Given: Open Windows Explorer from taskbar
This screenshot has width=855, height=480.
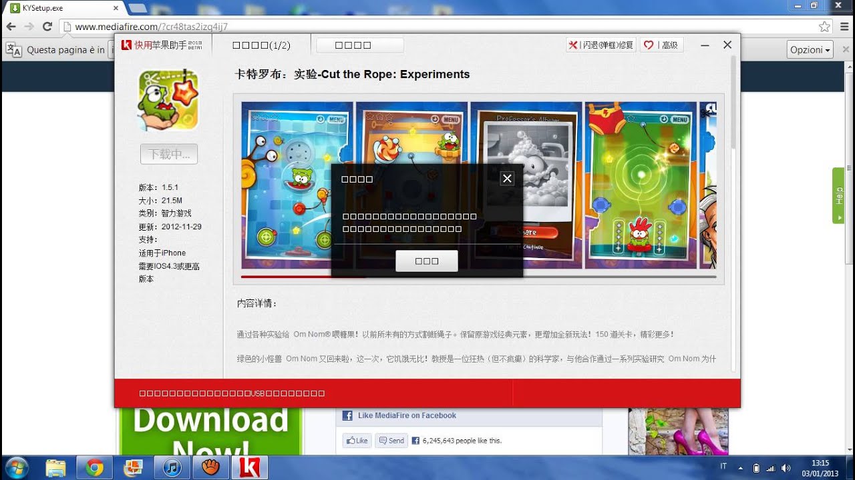Looking at the screenshot, I should [x=55, y=468].
